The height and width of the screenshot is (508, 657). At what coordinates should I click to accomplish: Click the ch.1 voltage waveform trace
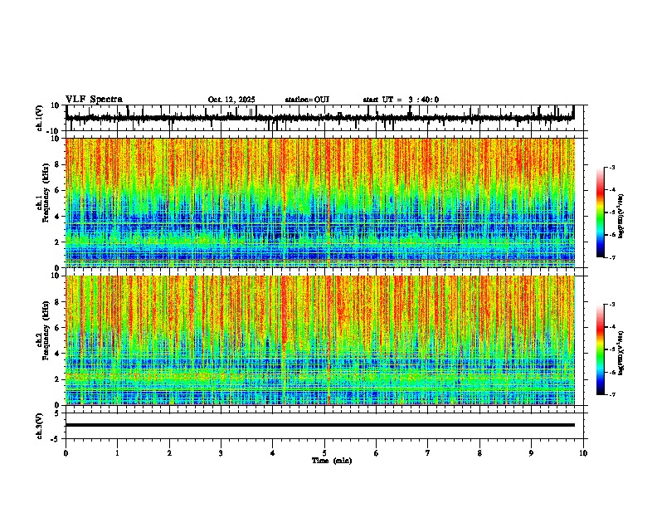click(x=320, y=118)
